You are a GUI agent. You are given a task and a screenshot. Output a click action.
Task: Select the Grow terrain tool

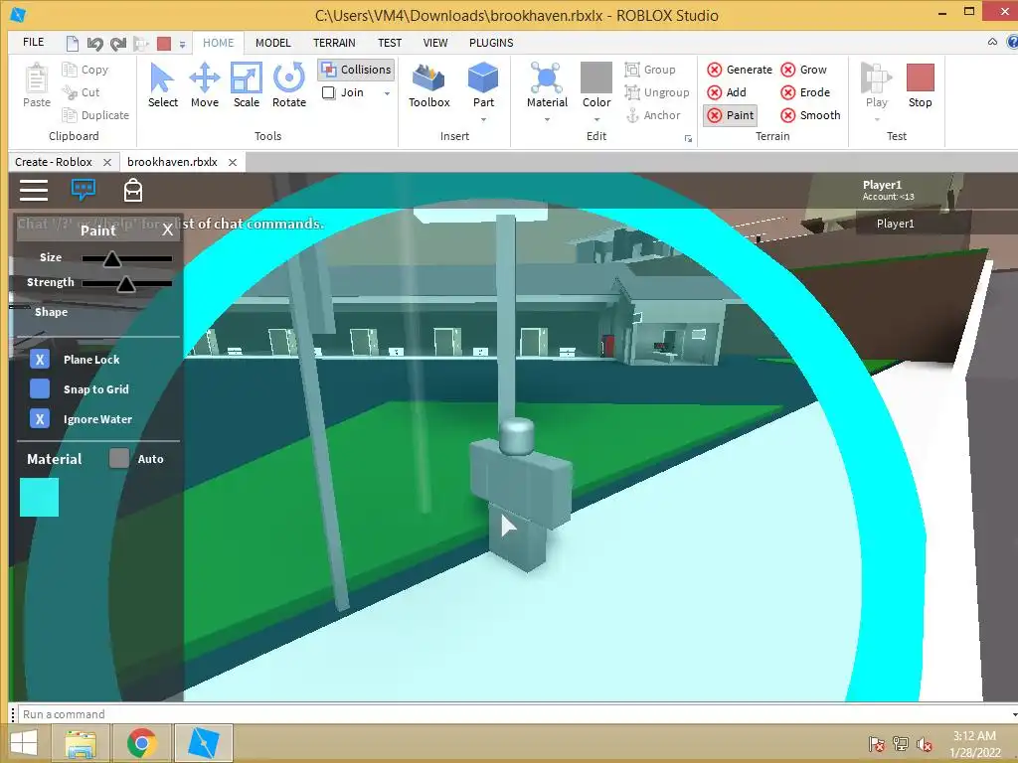(803, 70)
